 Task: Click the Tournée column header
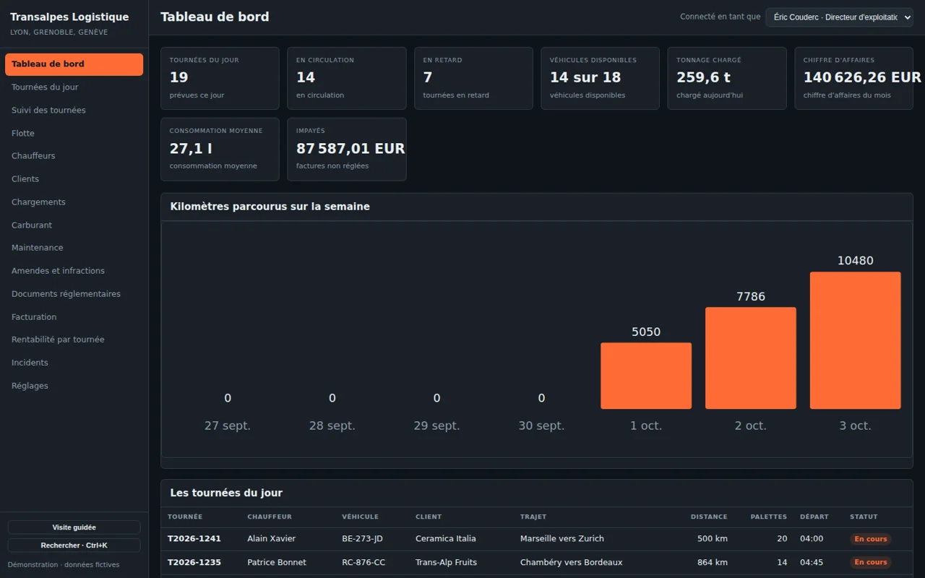tap(185, 517)
